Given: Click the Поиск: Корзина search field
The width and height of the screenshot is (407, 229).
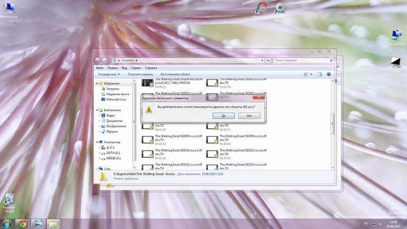Looking at the screenshot, I should pos(303,60).
